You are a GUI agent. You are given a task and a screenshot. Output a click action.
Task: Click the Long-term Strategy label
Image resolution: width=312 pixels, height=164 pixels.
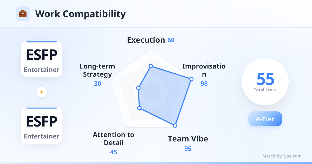coord(97,70)
